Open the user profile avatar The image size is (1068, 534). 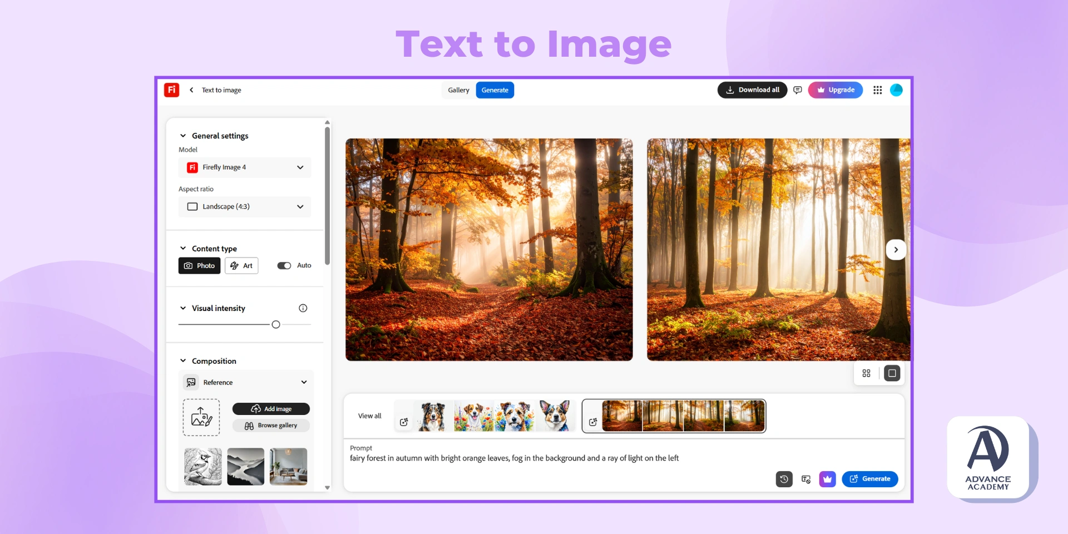(896, 90)
